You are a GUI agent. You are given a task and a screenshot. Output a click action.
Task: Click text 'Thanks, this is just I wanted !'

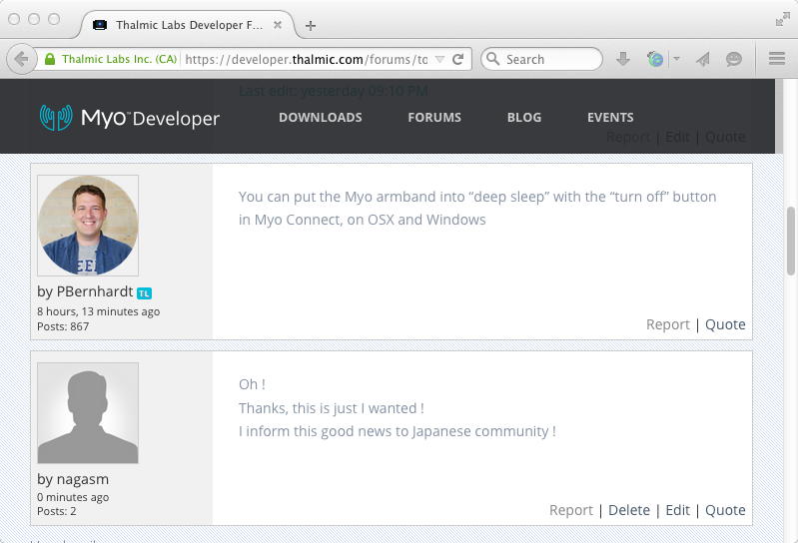pyautogui.click(x=332, y=408)
